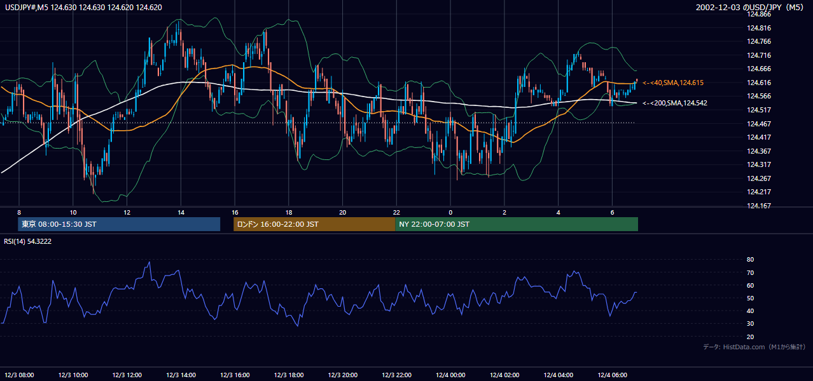Click RSI axis level 40
813x381 pixels.
tap(751, 311)
